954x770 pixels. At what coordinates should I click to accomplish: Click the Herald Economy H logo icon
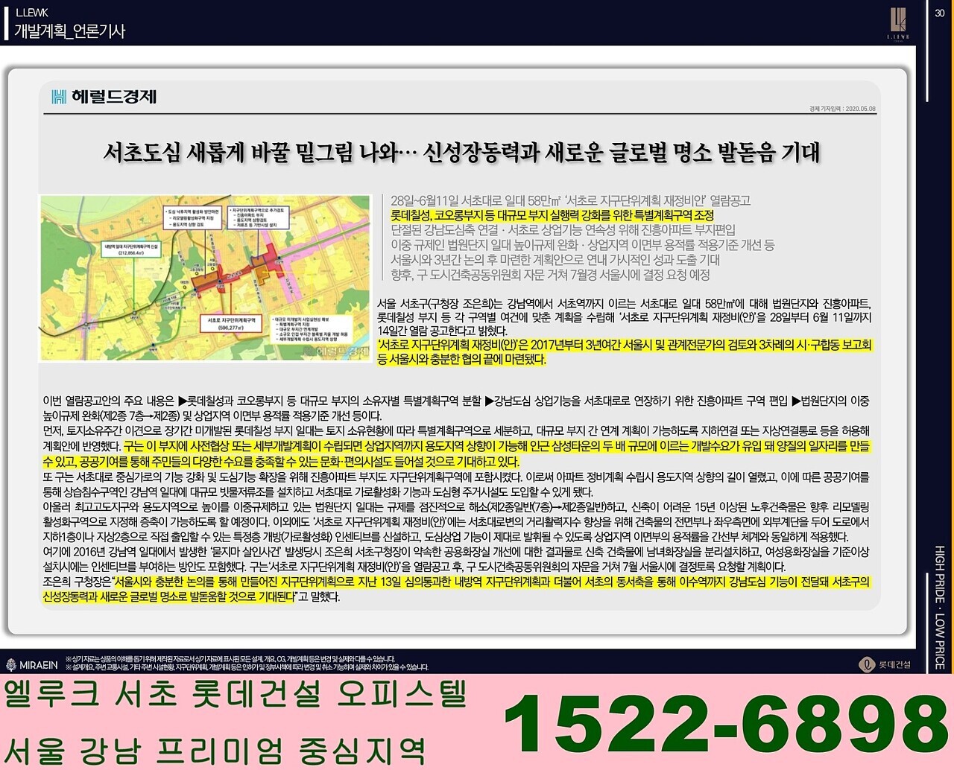point(59,97)
